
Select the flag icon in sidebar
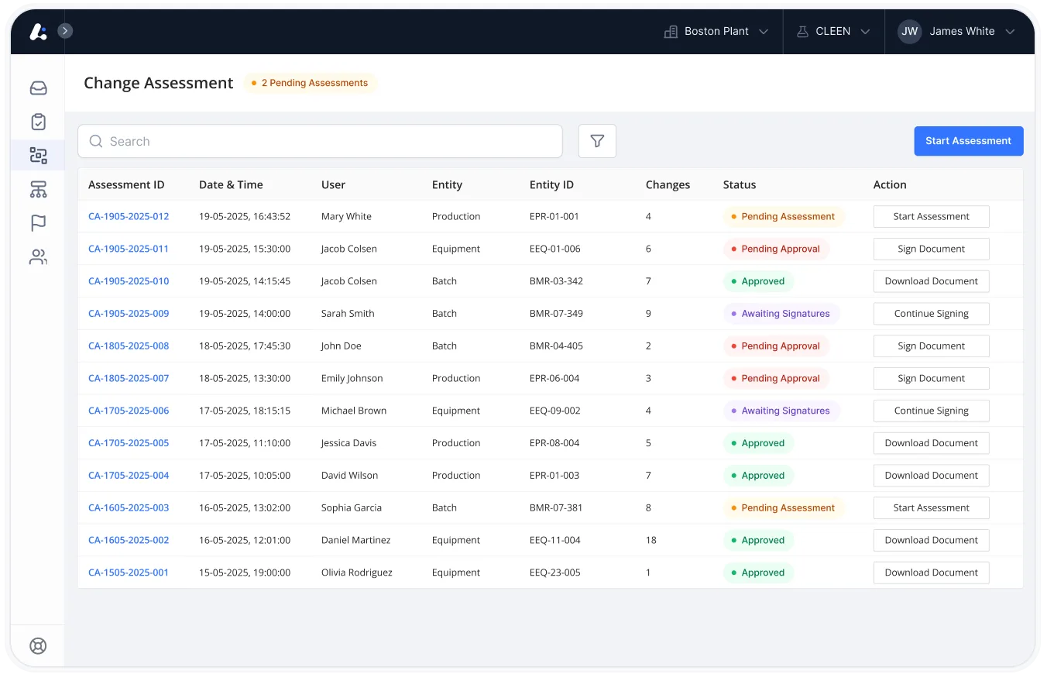38,223
